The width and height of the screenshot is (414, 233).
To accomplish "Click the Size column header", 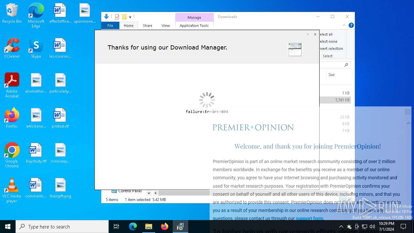I will coord(338,75).
